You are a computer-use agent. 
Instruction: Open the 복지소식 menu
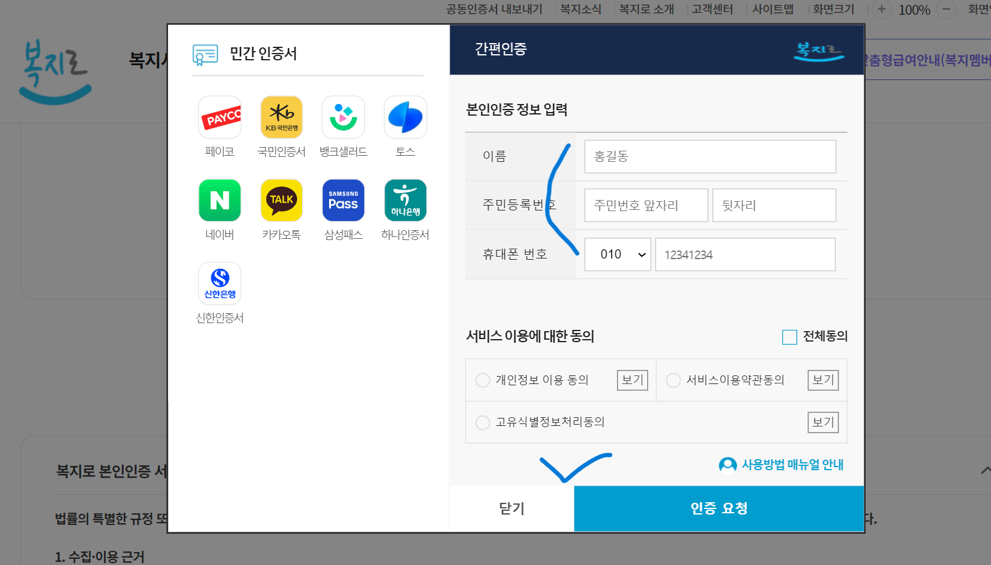[x=580, y=9]
